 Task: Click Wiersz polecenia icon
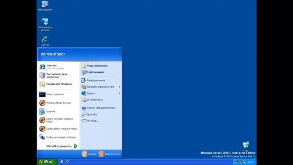(42, 94)
